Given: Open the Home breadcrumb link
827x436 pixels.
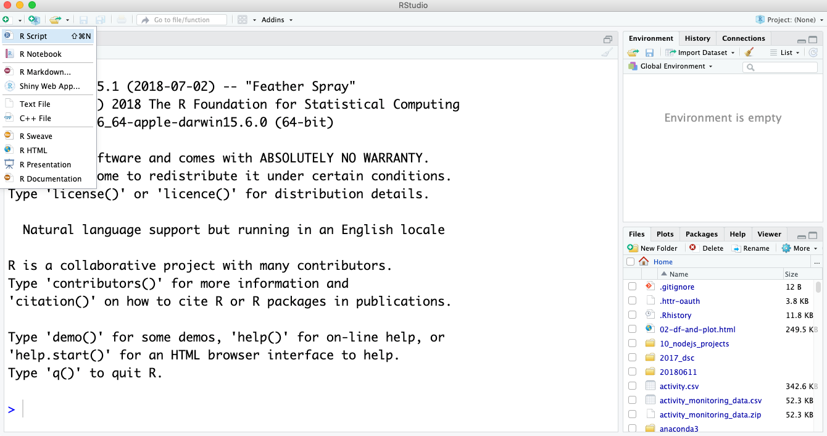Looking at the screenshot, I should coord(663,262).
